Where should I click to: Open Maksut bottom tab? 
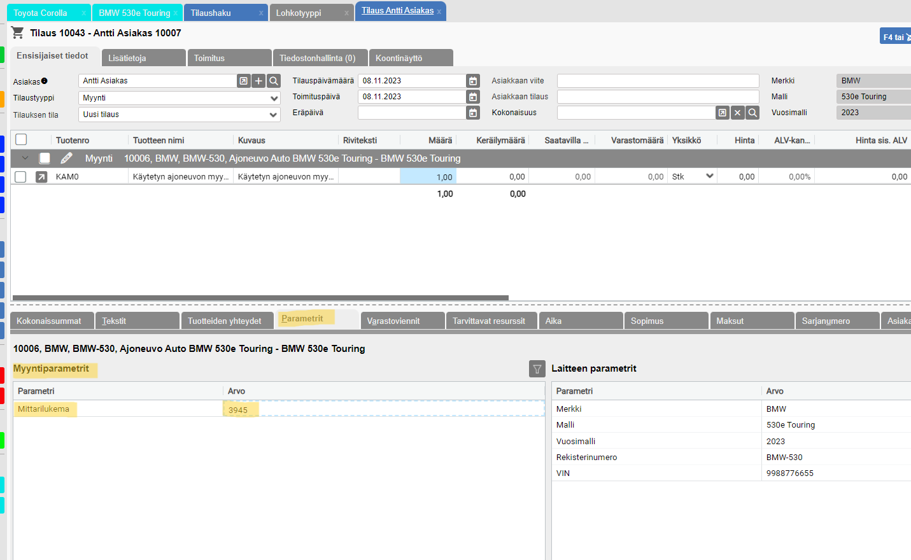point(752,321)
